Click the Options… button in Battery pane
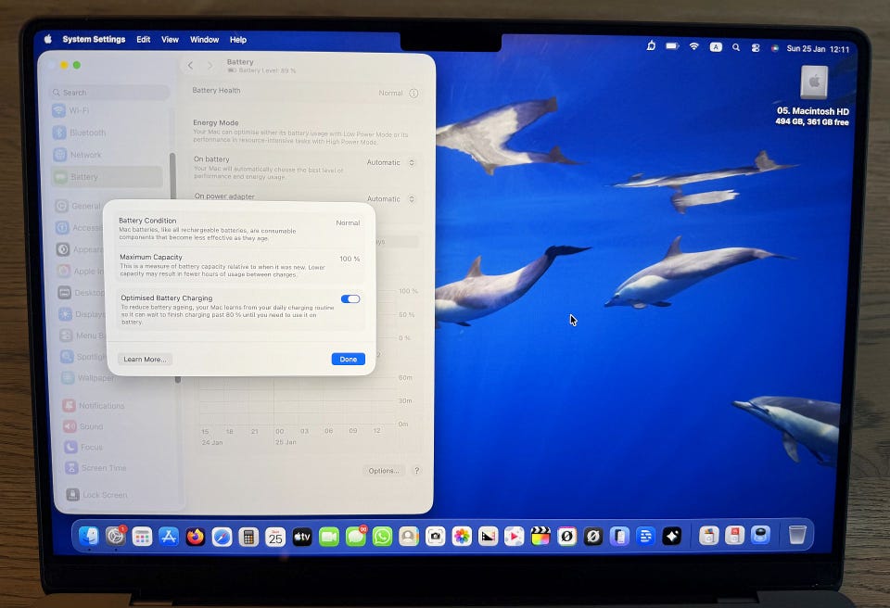Screen dimensions: 890x608 pos(384,471)
